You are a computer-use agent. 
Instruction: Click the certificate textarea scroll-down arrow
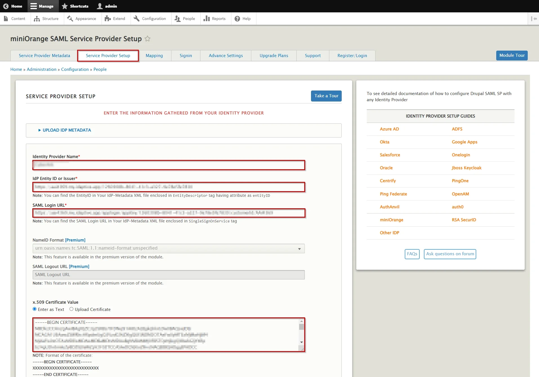pos(301,342)
